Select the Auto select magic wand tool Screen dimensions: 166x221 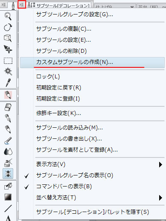click(8, 71)
